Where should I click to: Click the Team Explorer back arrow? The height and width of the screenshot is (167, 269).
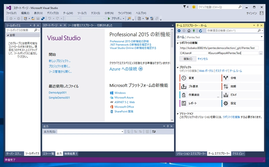click(179, 31)
